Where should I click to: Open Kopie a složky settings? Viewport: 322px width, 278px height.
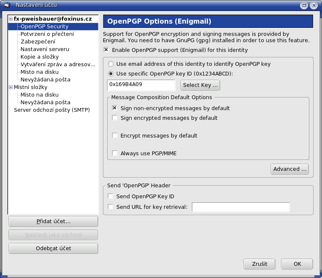click(x=40, y=57)
